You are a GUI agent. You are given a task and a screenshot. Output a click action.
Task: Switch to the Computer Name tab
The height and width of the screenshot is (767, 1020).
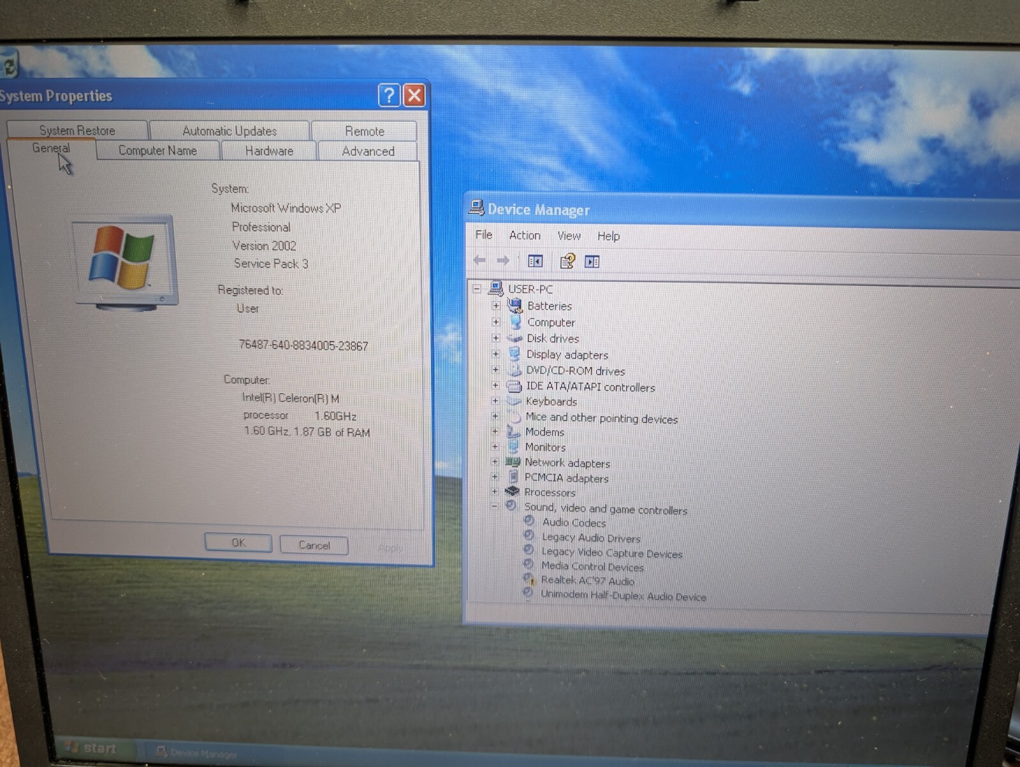click(x=157, y=150)
